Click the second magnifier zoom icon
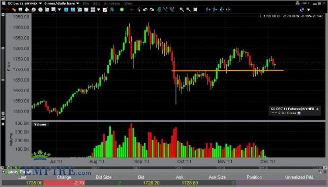Screen dimensions: 328x187 [189, 10]
